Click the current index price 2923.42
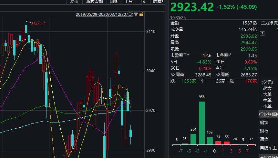This screenshot has width=278, height=158. tap(192, 7)
